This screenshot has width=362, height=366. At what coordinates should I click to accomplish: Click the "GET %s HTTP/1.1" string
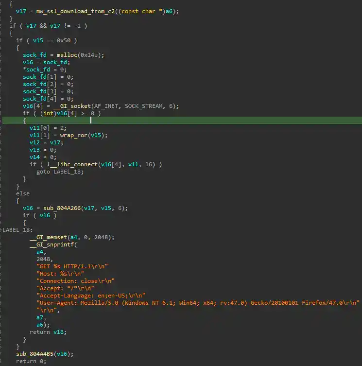pos(72,266)
